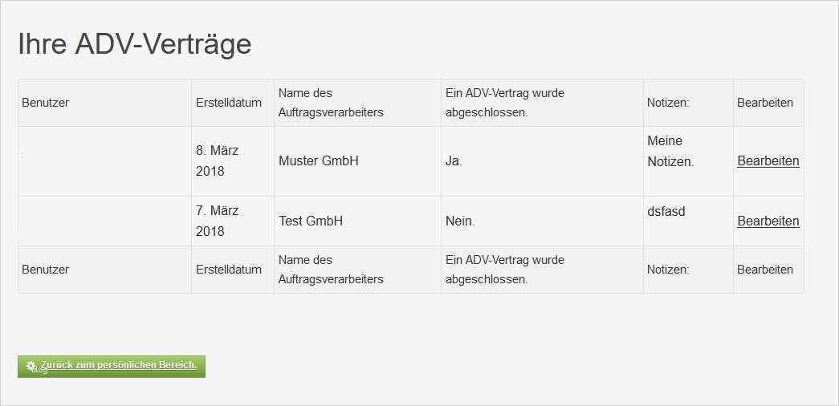Click the gear icon on the green button

31,366
